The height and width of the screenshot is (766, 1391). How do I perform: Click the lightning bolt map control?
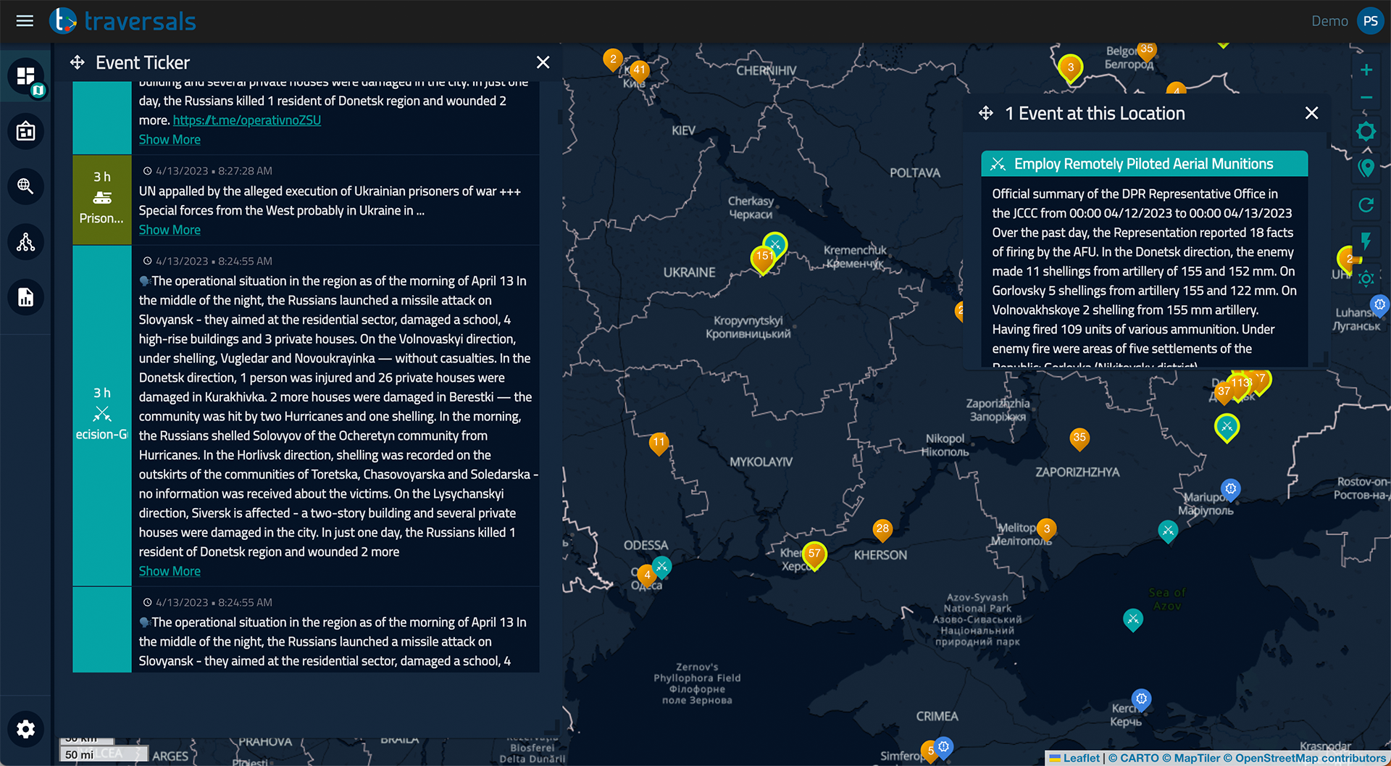point(1366,241)
